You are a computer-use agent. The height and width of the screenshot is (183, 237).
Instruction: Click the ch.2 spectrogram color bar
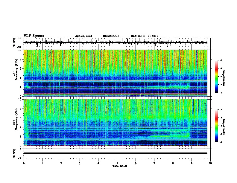(216, 126)
